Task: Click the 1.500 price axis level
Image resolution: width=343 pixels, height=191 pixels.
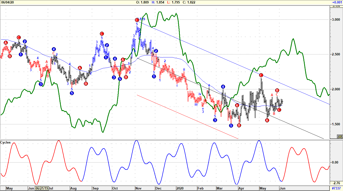Action: pos(336,124)
